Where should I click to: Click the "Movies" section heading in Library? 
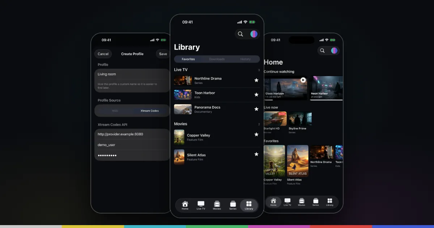pyautogui.click(x=180, y=124)
